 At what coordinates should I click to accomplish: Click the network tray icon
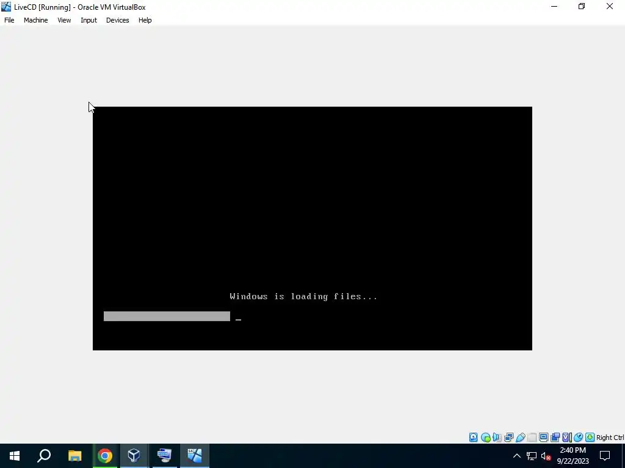[532, 456]
